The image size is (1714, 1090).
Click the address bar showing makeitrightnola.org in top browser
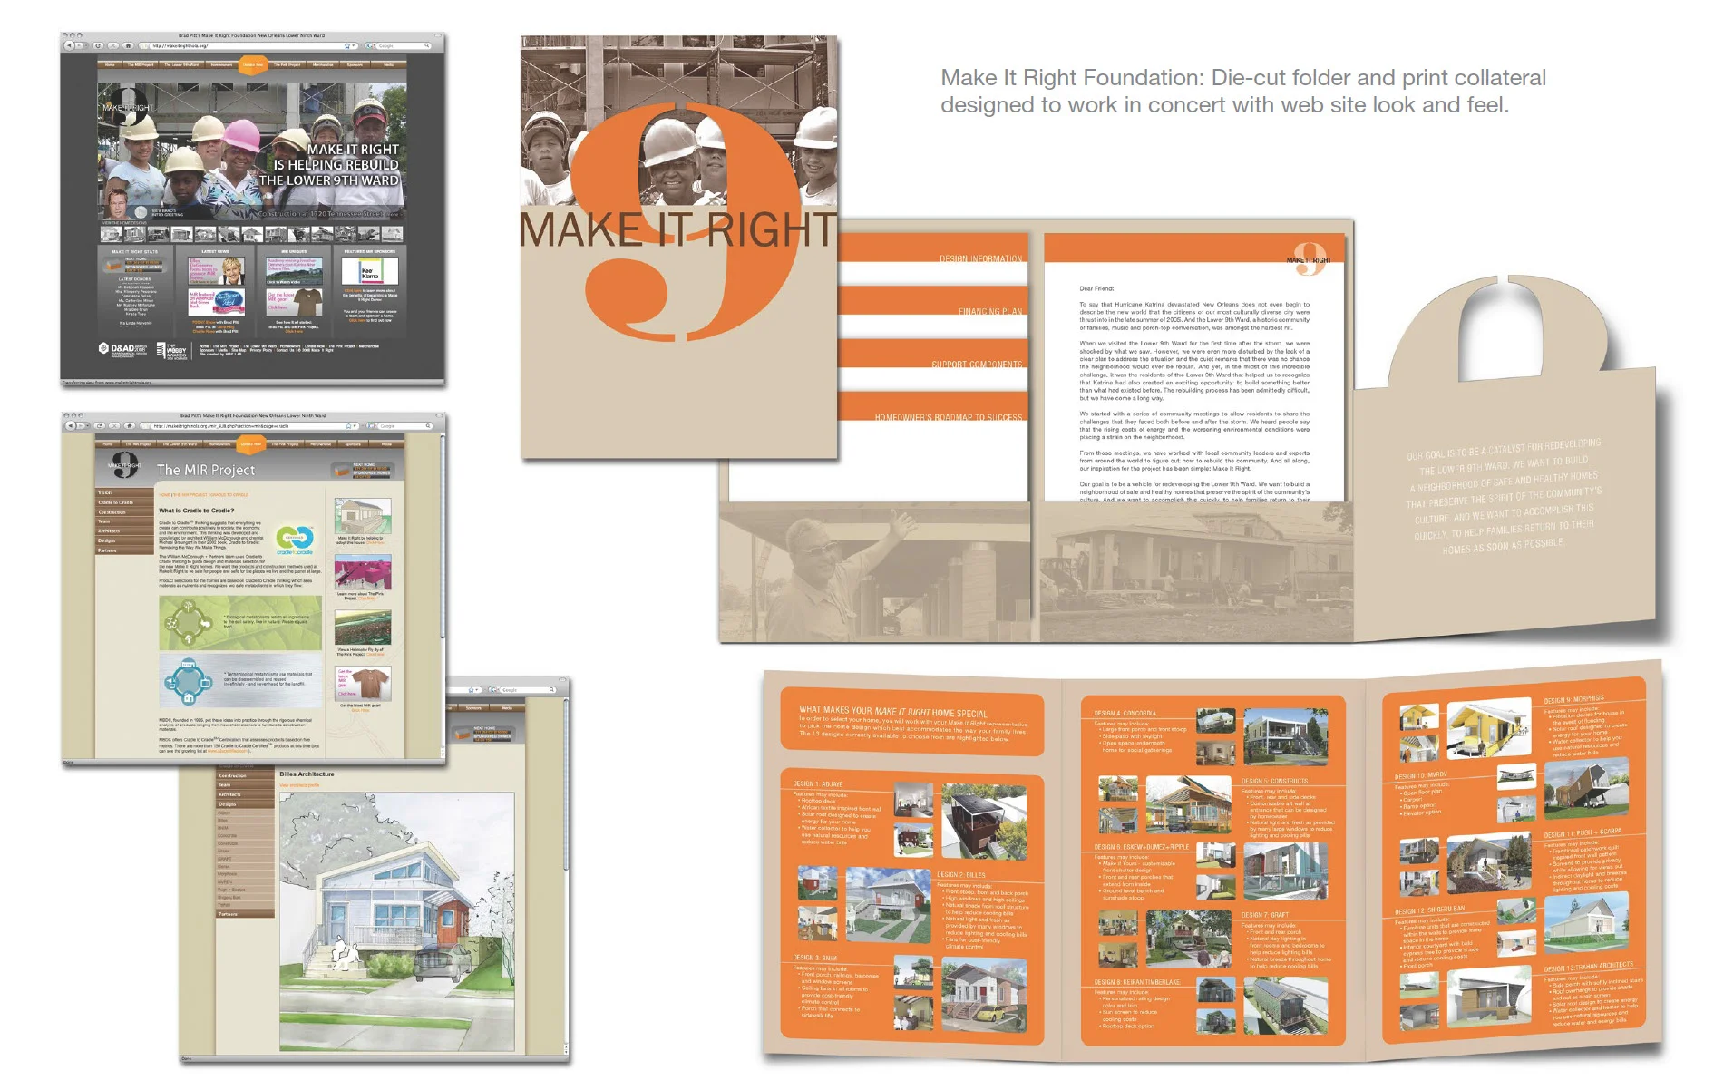(x=248, y=46)
